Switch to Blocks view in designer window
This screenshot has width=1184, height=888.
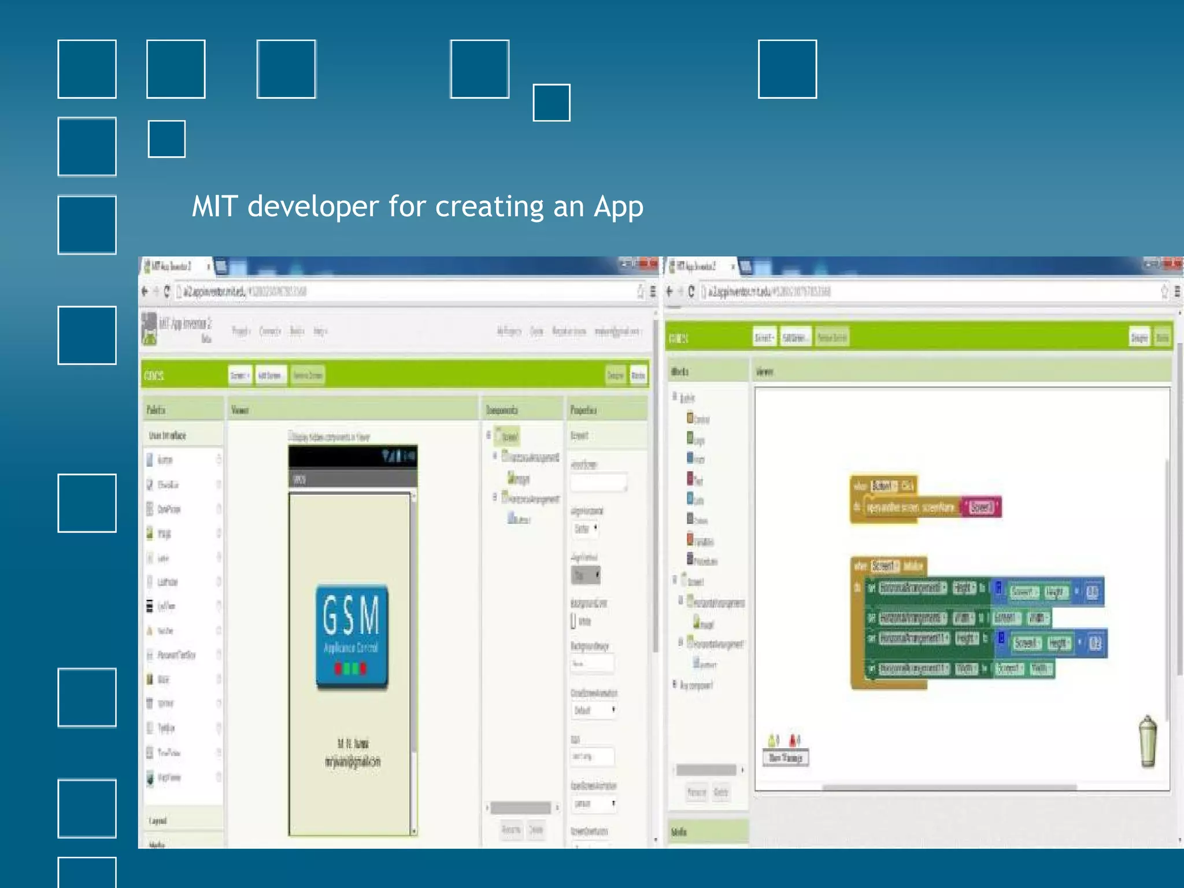tap(638, 376)
